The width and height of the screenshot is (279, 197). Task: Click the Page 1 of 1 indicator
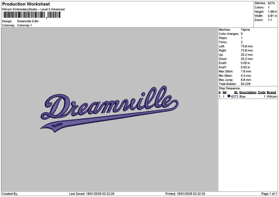click(x=269, y=194)
